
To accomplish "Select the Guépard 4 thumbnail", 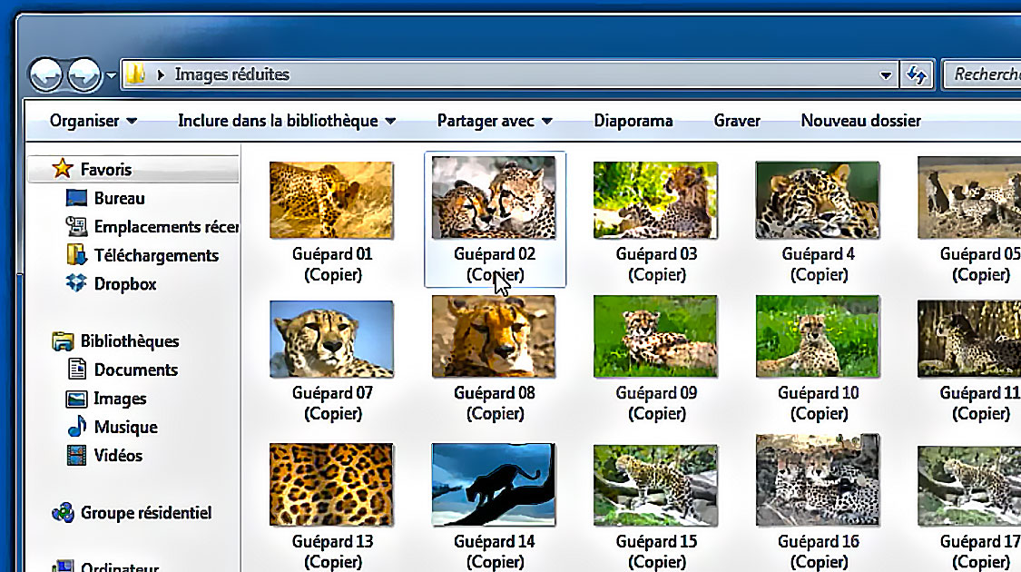I will [817, 200].
